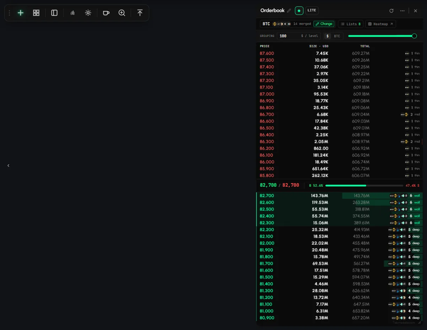This screenshot has width=427, height=330.
Task: Click the 14 merged label
Action: [x=302, y=24]
